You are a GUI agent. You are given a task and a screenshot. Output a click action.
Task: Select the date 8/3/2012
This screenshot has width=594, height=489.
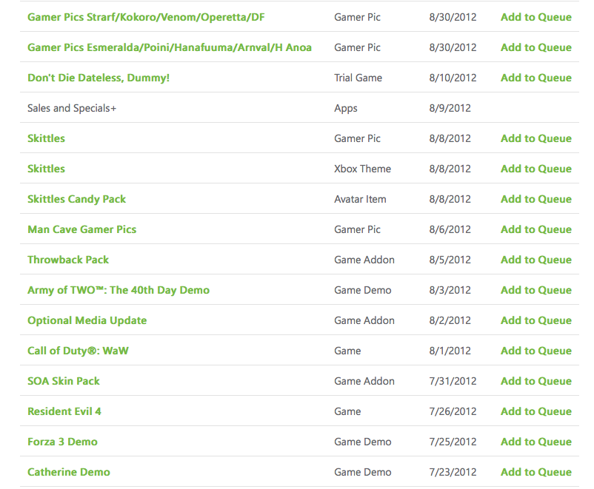tap(450, 290)
